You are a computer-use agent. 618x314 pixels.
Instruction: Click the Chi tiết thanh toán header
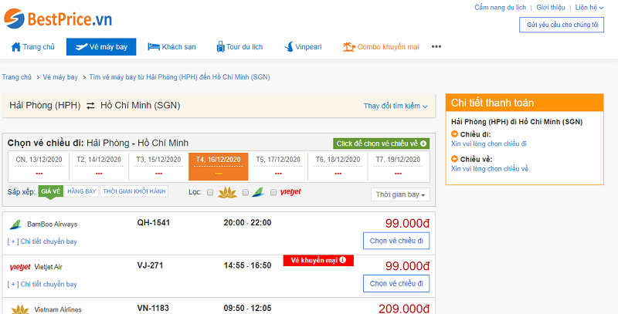525,103
